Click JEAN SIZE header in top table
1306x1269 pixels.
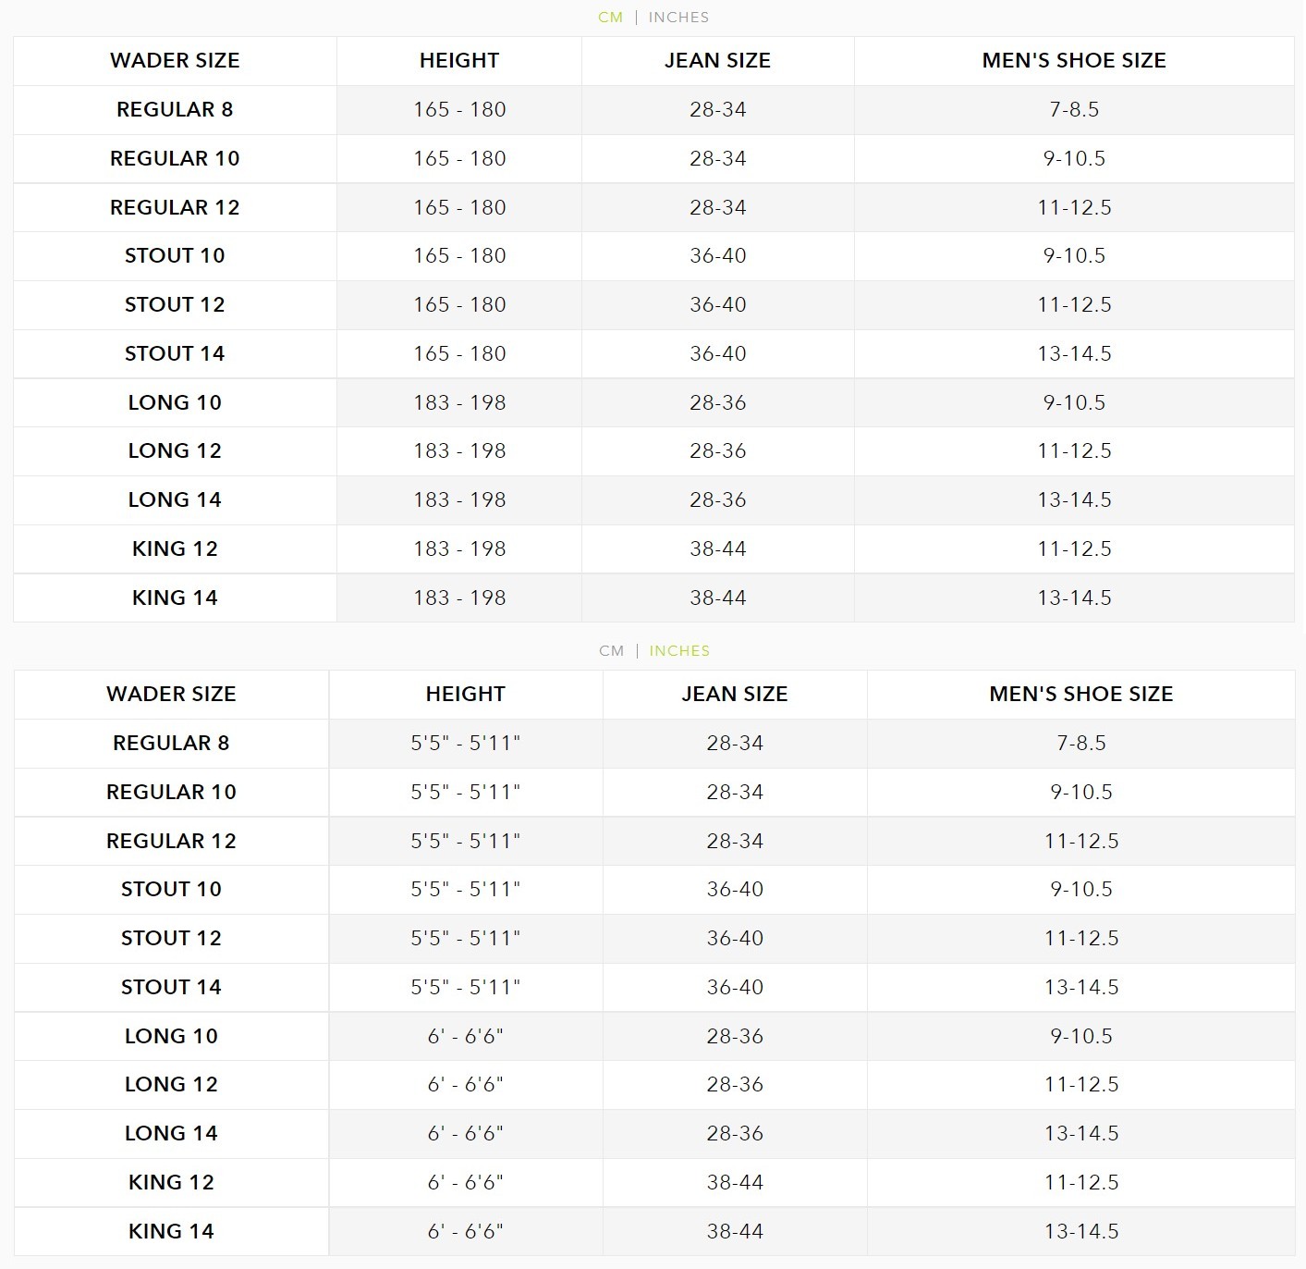point(717,61)
